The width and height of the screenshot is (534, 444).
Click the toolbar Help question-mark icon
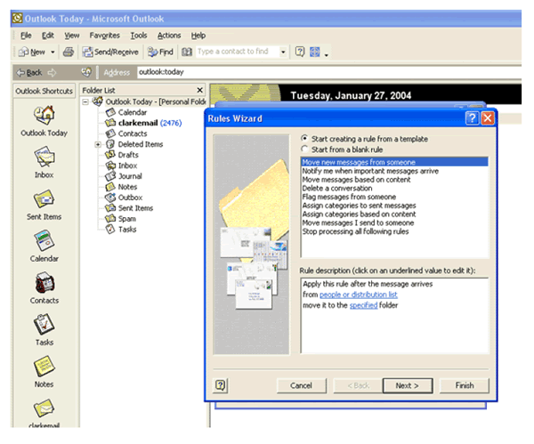(300, 52)
